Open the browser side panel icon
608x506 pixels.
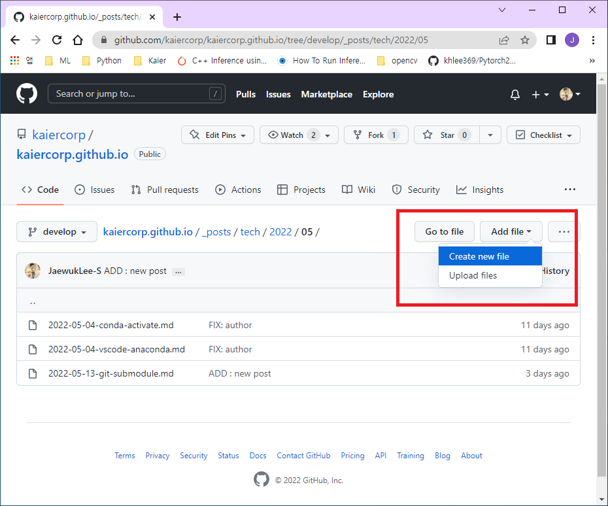coord(550,40)
